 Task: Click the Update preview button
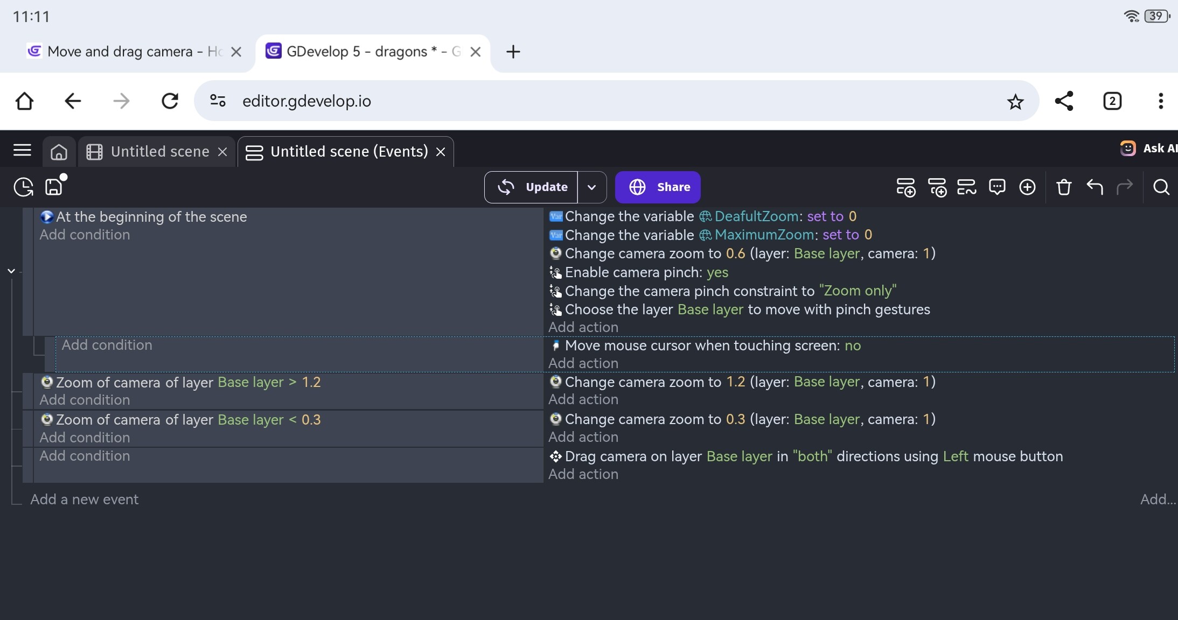click(x=531, y=187)
